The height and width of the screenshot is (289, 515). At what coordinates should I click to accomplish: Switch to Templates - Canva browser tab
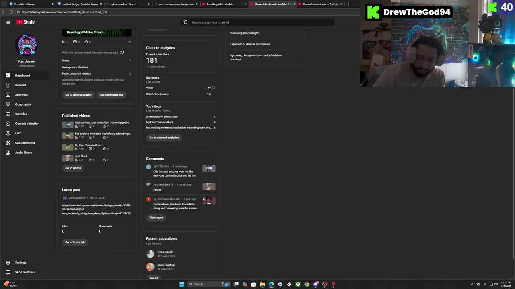(x=31, y=4)
